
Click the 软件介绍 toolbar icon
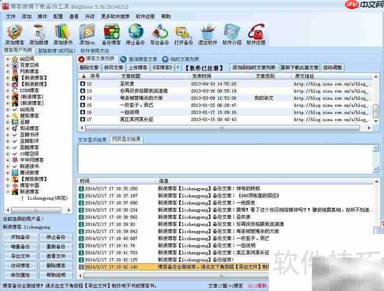(x=232, y=31)
